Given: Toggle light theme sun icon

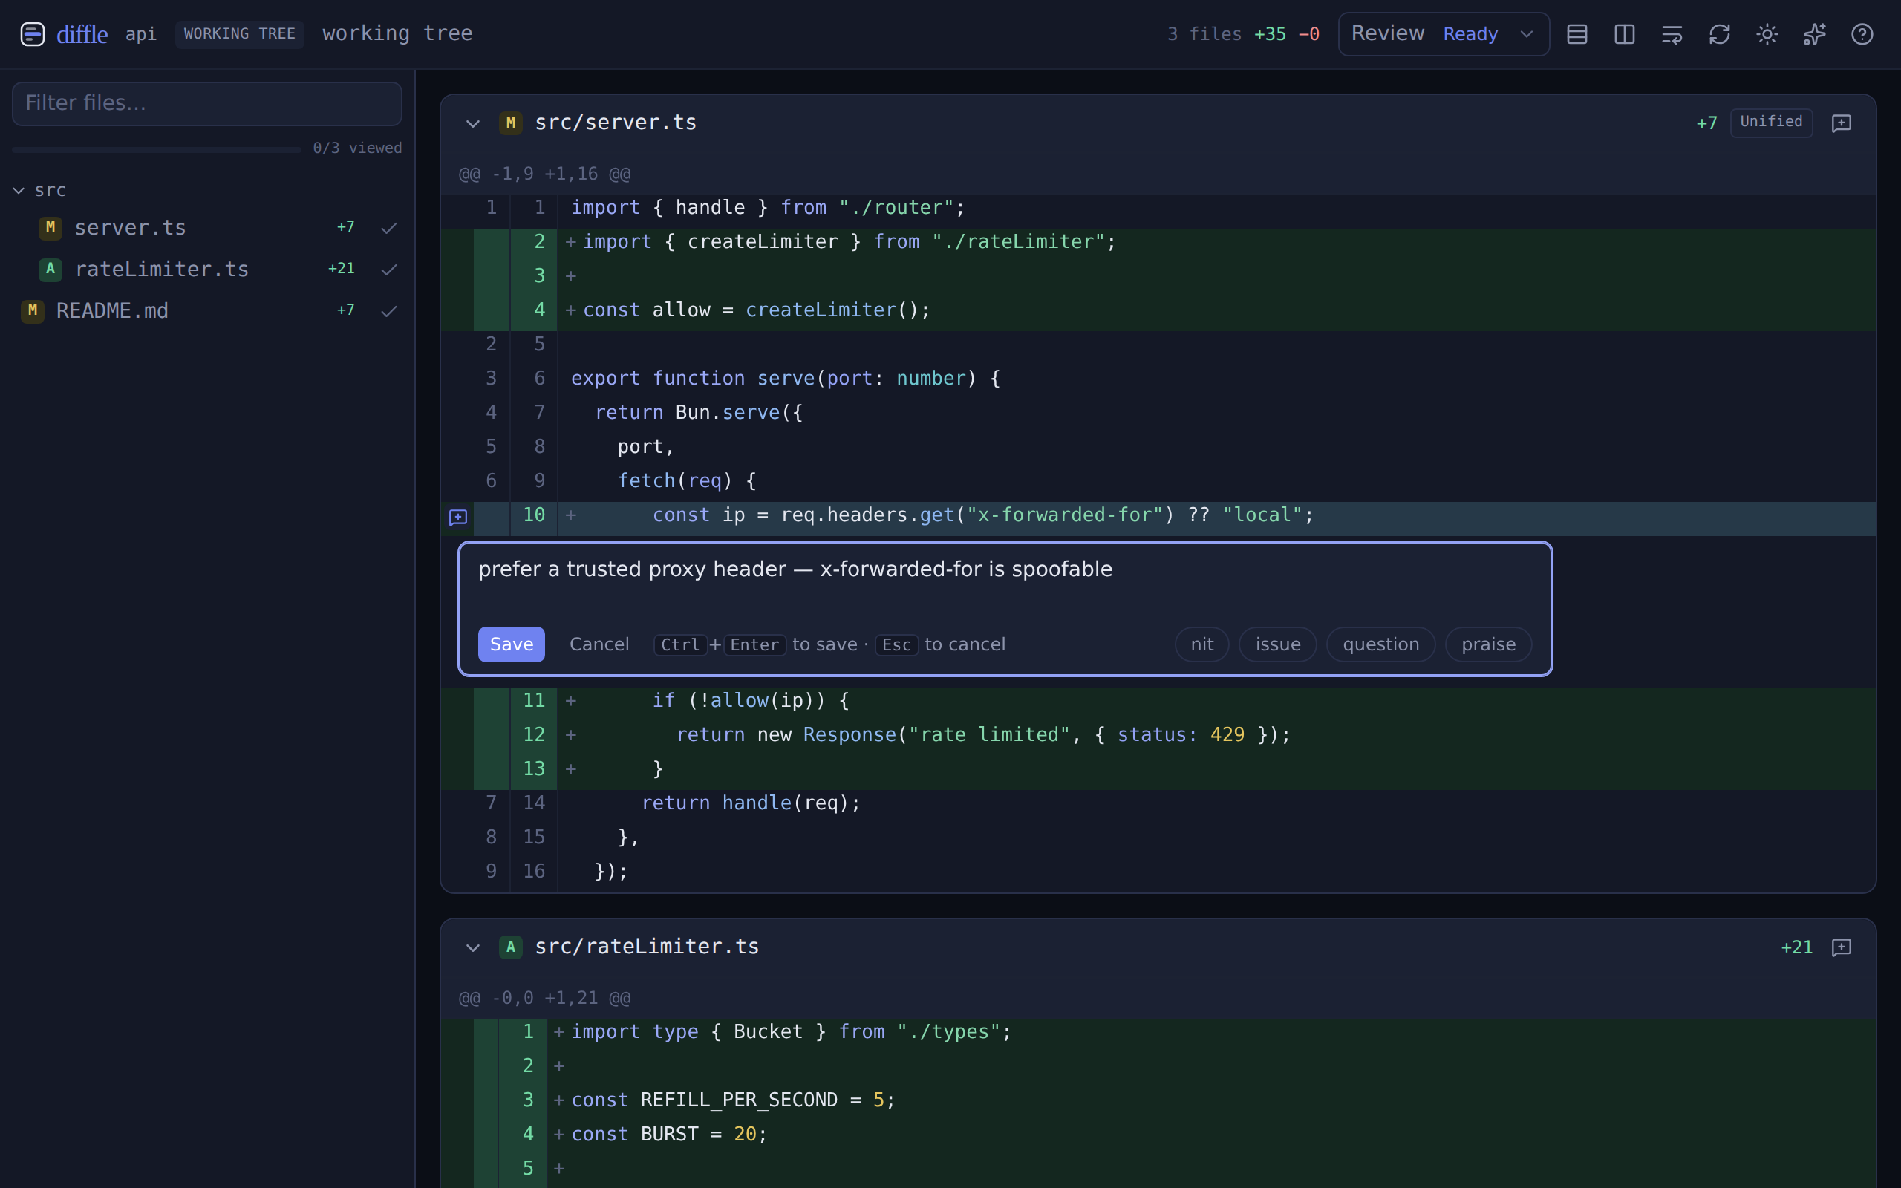Looking at the screenshot, I should click(x=1767, y=34).
